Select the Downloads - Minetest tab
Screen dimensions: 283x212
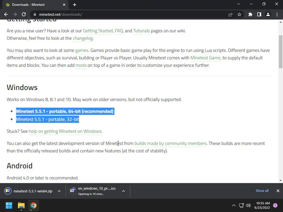pos(35,5)
